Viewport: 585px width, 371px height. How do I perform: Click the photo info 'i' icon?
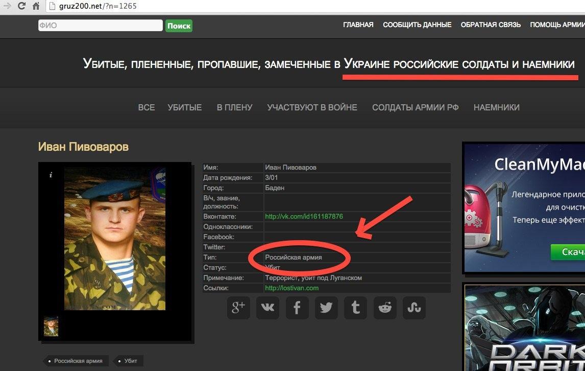point(51,175)
